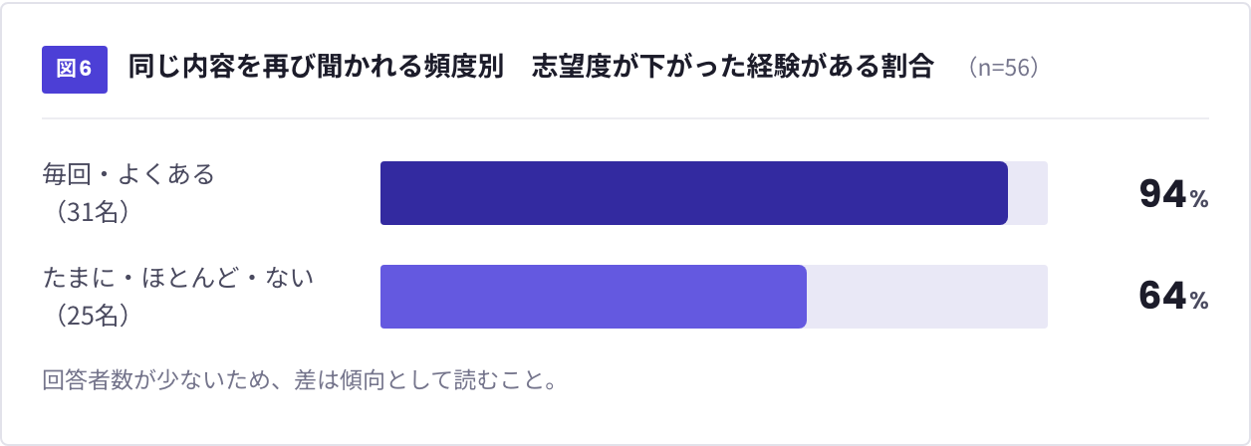Select the 64 percentage value
Image resolution: width=1251 pixels, height=446 pixels.
[1163, 296]
